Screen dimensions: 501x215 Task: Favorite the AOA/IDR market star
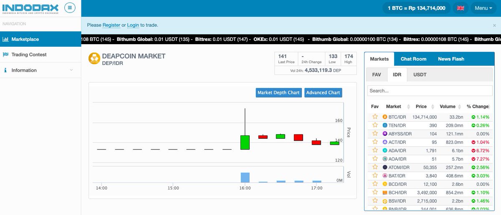coord(375,159)
